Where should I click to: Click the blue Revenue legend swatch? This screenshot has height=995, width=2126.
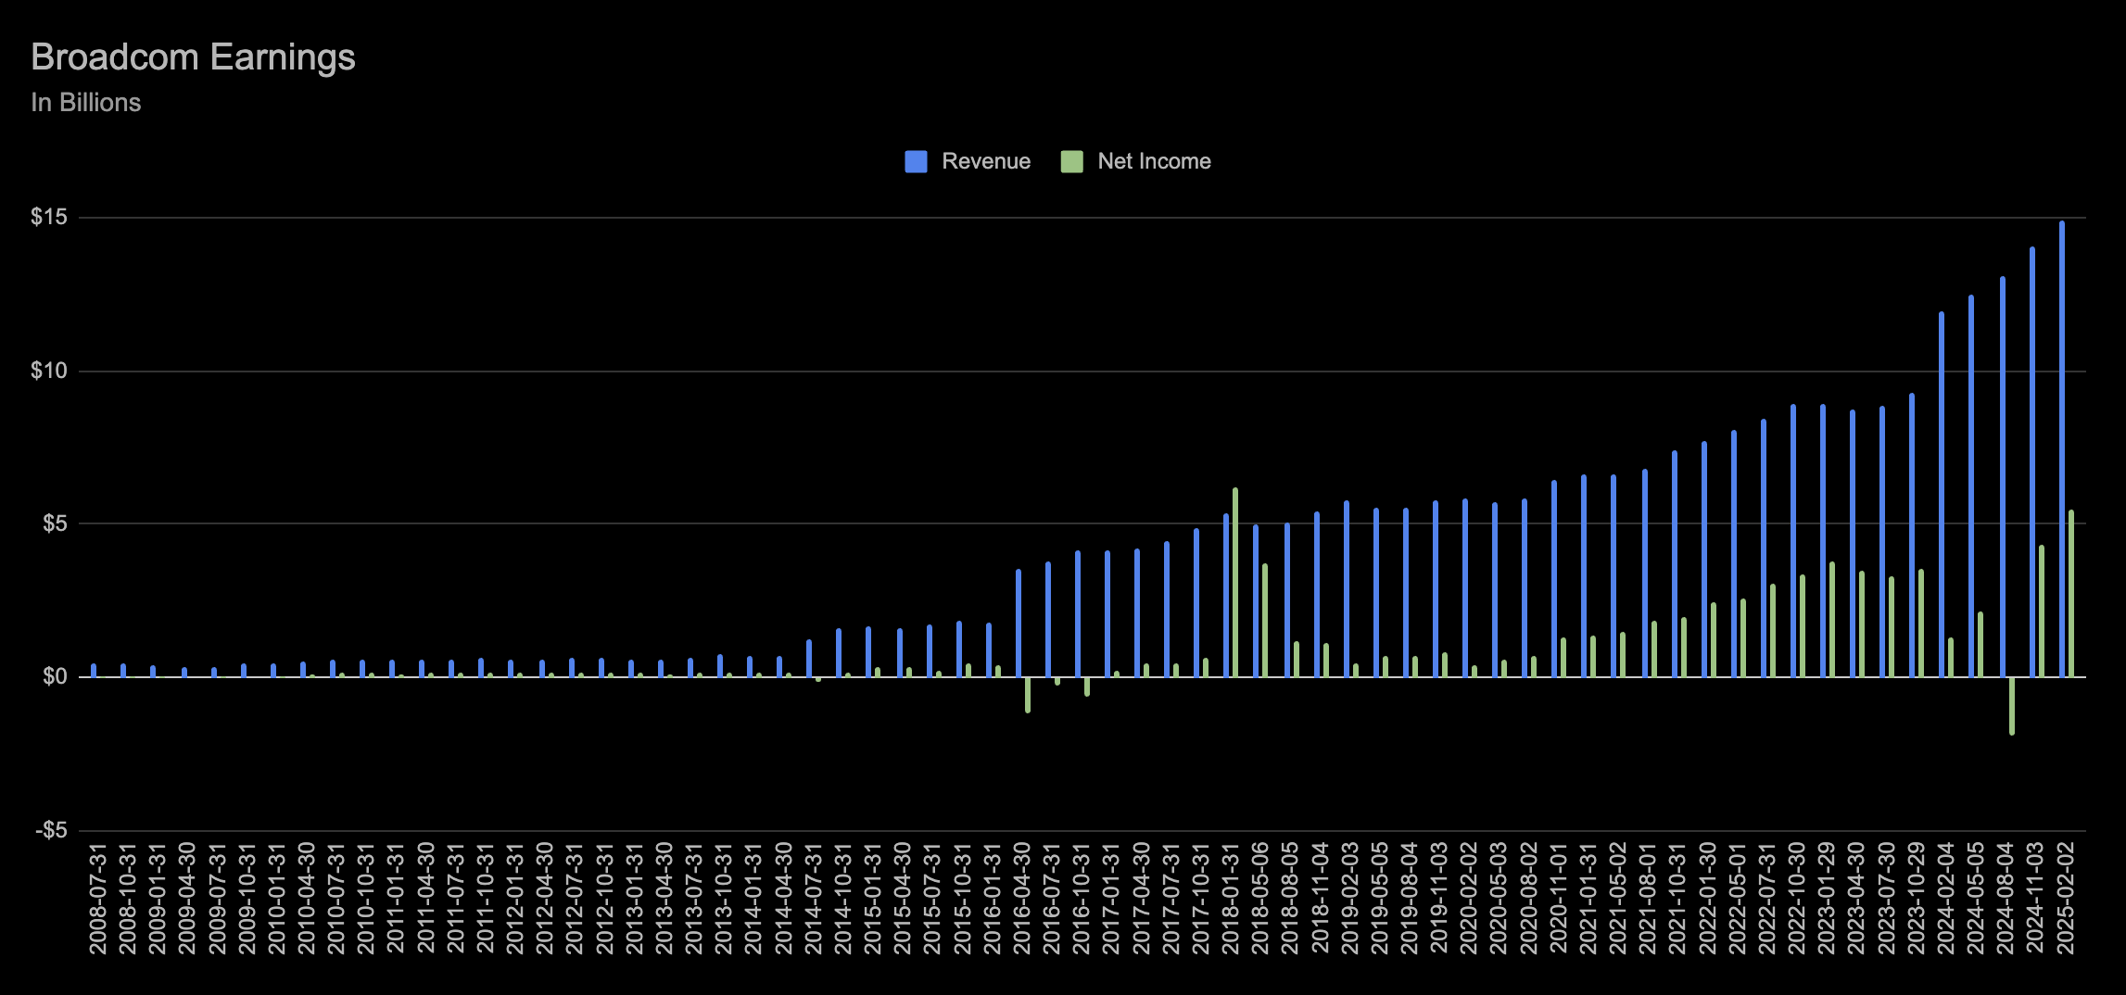tap(916, 162)
